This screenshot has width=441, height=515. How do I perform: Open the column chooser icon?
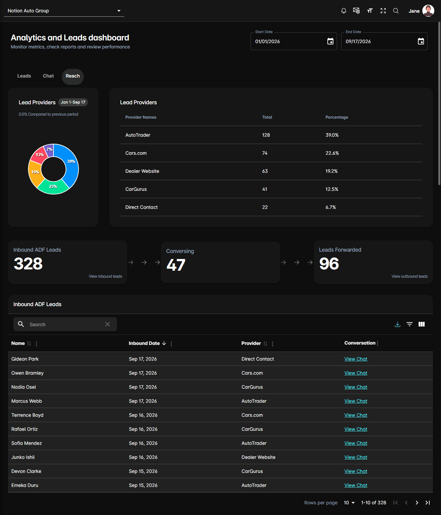pos(422,324)
